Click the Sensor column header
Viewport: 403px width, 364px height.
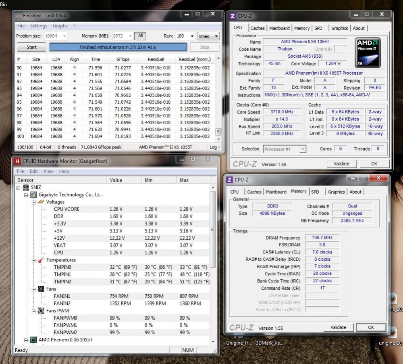[x=61, y=180]
